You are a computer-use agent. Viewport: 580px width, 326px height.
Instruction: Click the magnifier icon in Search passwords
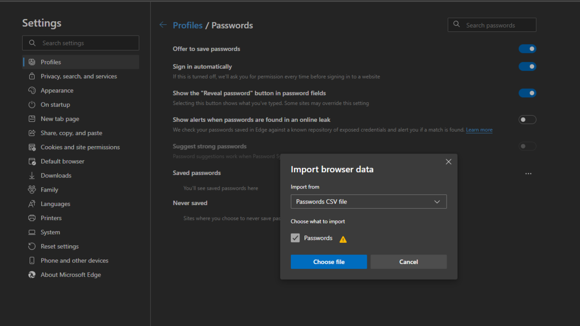456,24
